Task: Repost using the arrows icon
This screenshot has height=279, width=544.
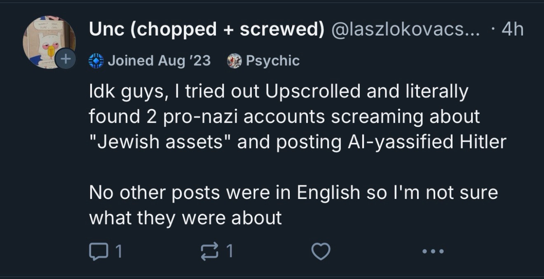Action: (209, 251)
